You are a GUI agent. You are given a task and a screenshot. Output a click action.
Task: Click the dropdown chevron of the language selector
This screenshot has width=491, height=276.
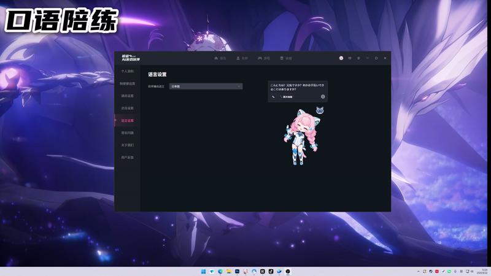239,86
